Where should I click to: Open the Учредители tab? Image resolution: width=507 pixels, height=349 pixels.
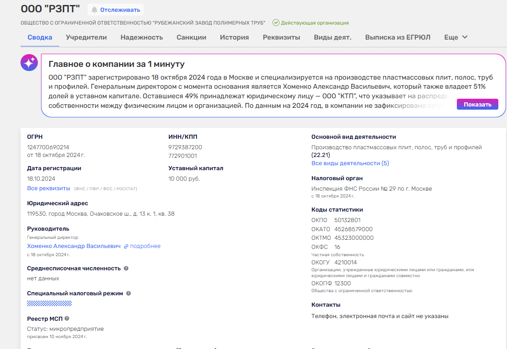point(86,37)
